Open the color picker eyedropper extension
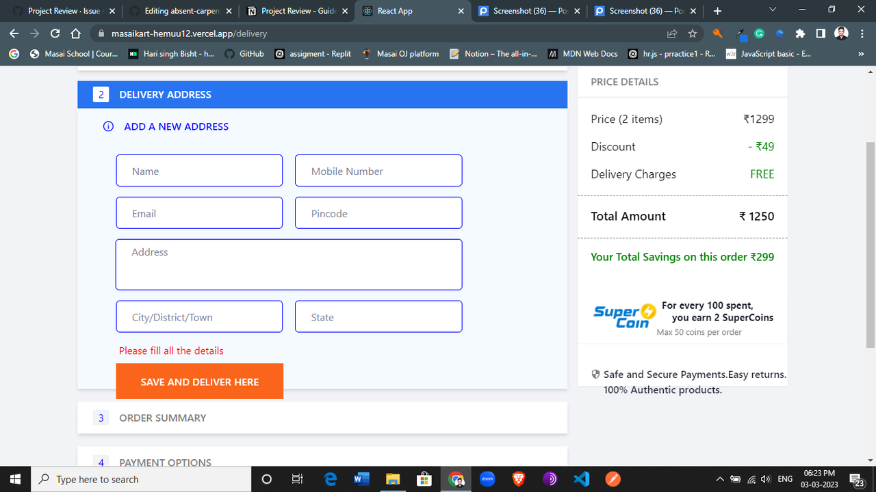The width and height of the screenshot is (876, 492). tap(740, 33)
